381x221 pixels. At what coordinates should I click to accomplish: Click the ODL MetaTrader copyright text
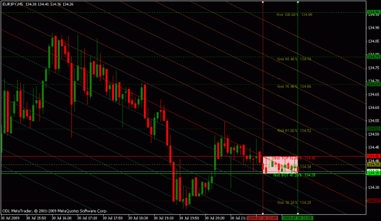point(55,211)
